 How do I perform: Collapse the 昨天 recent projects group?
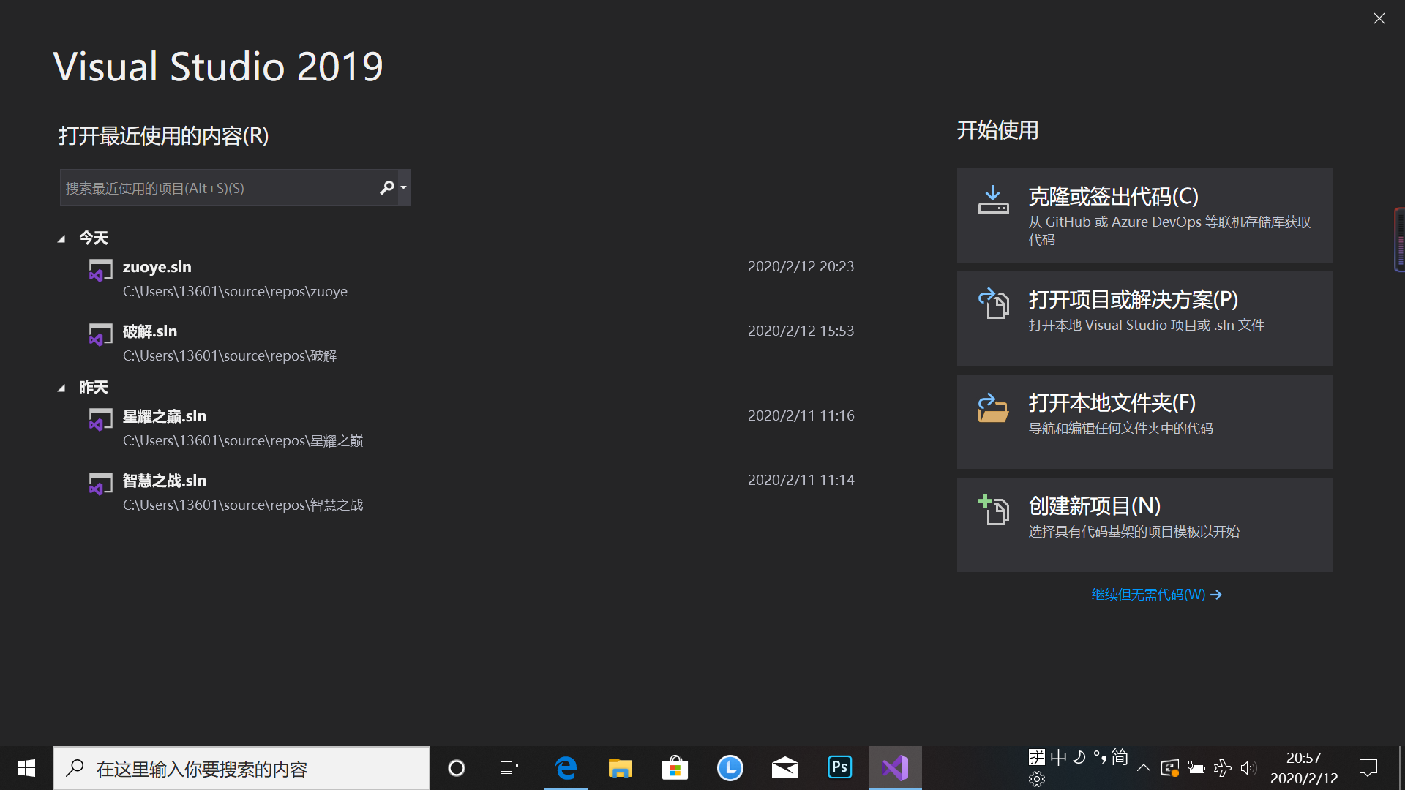pyautogui.click(x=62, y=388)
